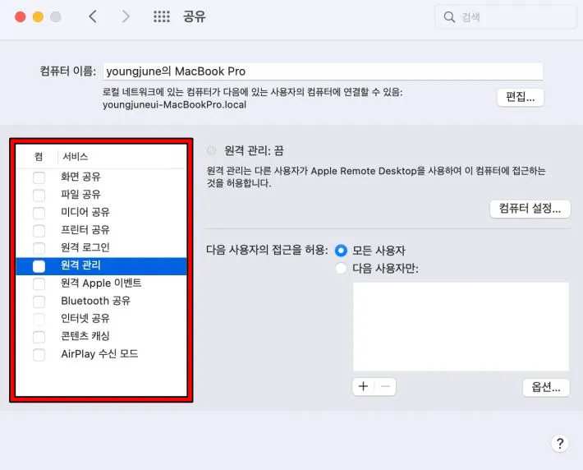Check the 콘텐츠 캐싱 checkbox
Screen dimensions: 583x470
[39, 337]
